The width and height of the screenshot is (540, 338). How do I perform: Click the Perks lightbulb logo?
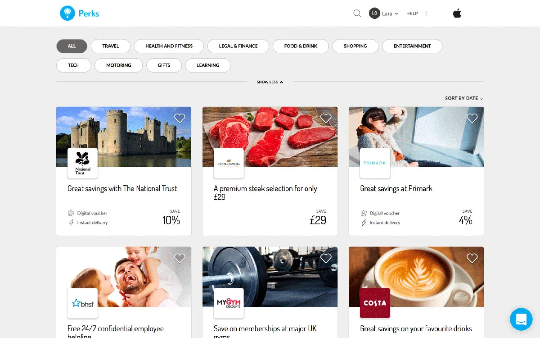[x=67, y=13]
